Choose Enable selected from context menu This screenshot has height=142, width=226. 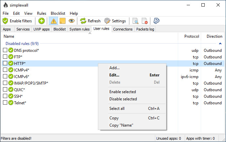click(122, 92)
